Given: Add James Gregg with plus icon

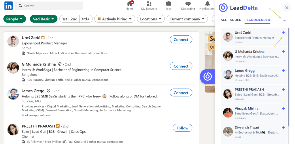Looking at the screenshot, I should 283,71.
